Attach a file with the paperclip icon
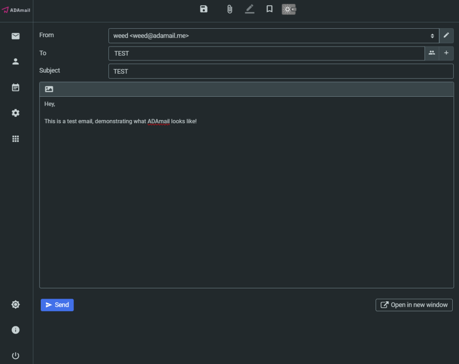The image size is (459, 364). (230, 9)
